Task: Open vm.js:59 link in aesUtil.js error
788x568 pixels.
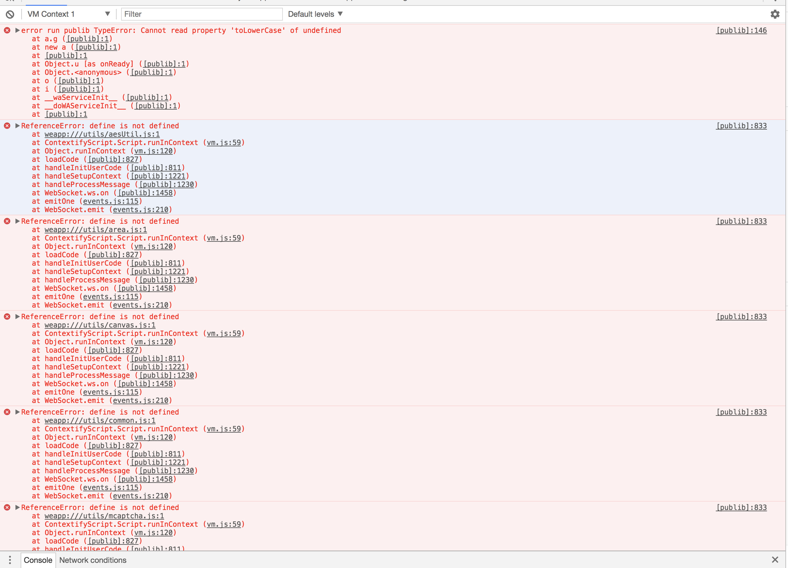Action: [224, 143]
